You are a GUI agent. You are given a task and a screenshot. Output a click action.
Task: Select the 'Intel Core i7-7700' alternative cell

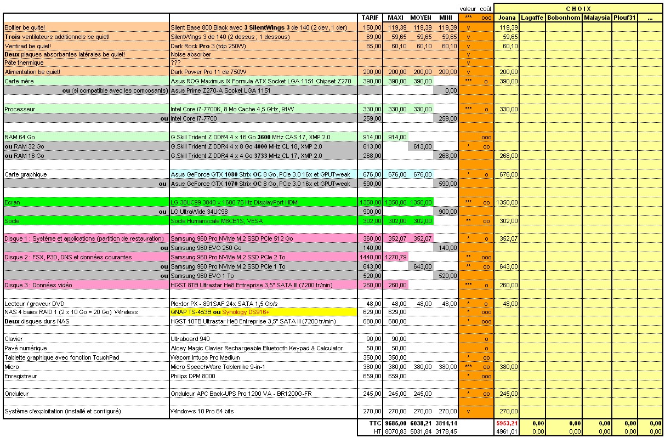(263, 118)
